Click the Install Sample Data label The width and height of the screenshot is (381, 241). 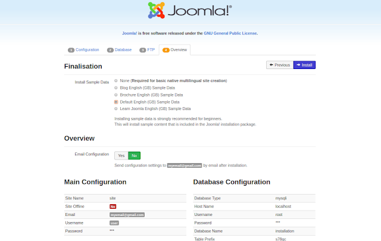coord(92,82)
